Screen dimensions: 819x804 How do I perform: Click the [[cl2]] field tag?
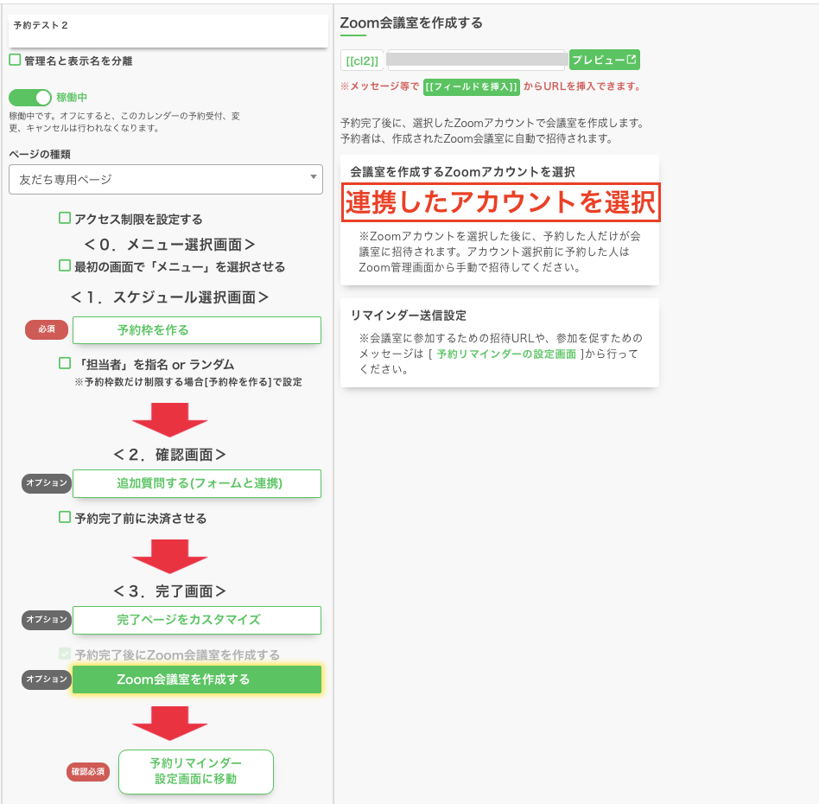[362, 61]
